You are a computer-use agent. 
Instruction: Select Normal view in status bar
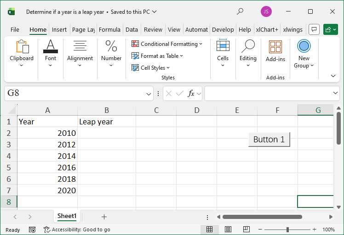click(209, 229)
